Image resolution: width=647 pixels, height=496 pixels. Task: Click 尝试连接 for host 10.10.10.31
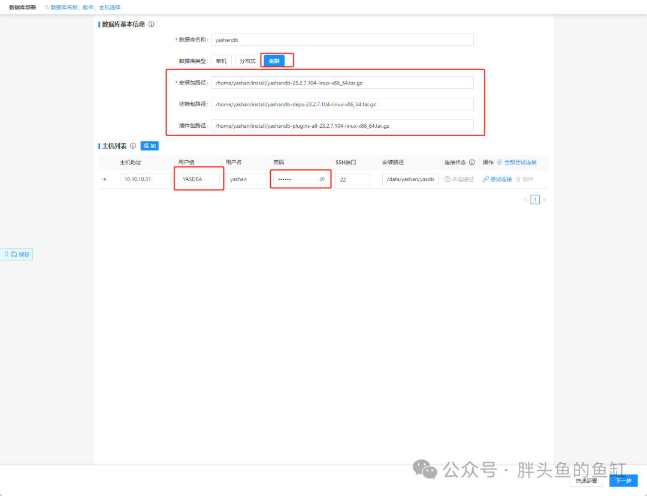[497, 179]
